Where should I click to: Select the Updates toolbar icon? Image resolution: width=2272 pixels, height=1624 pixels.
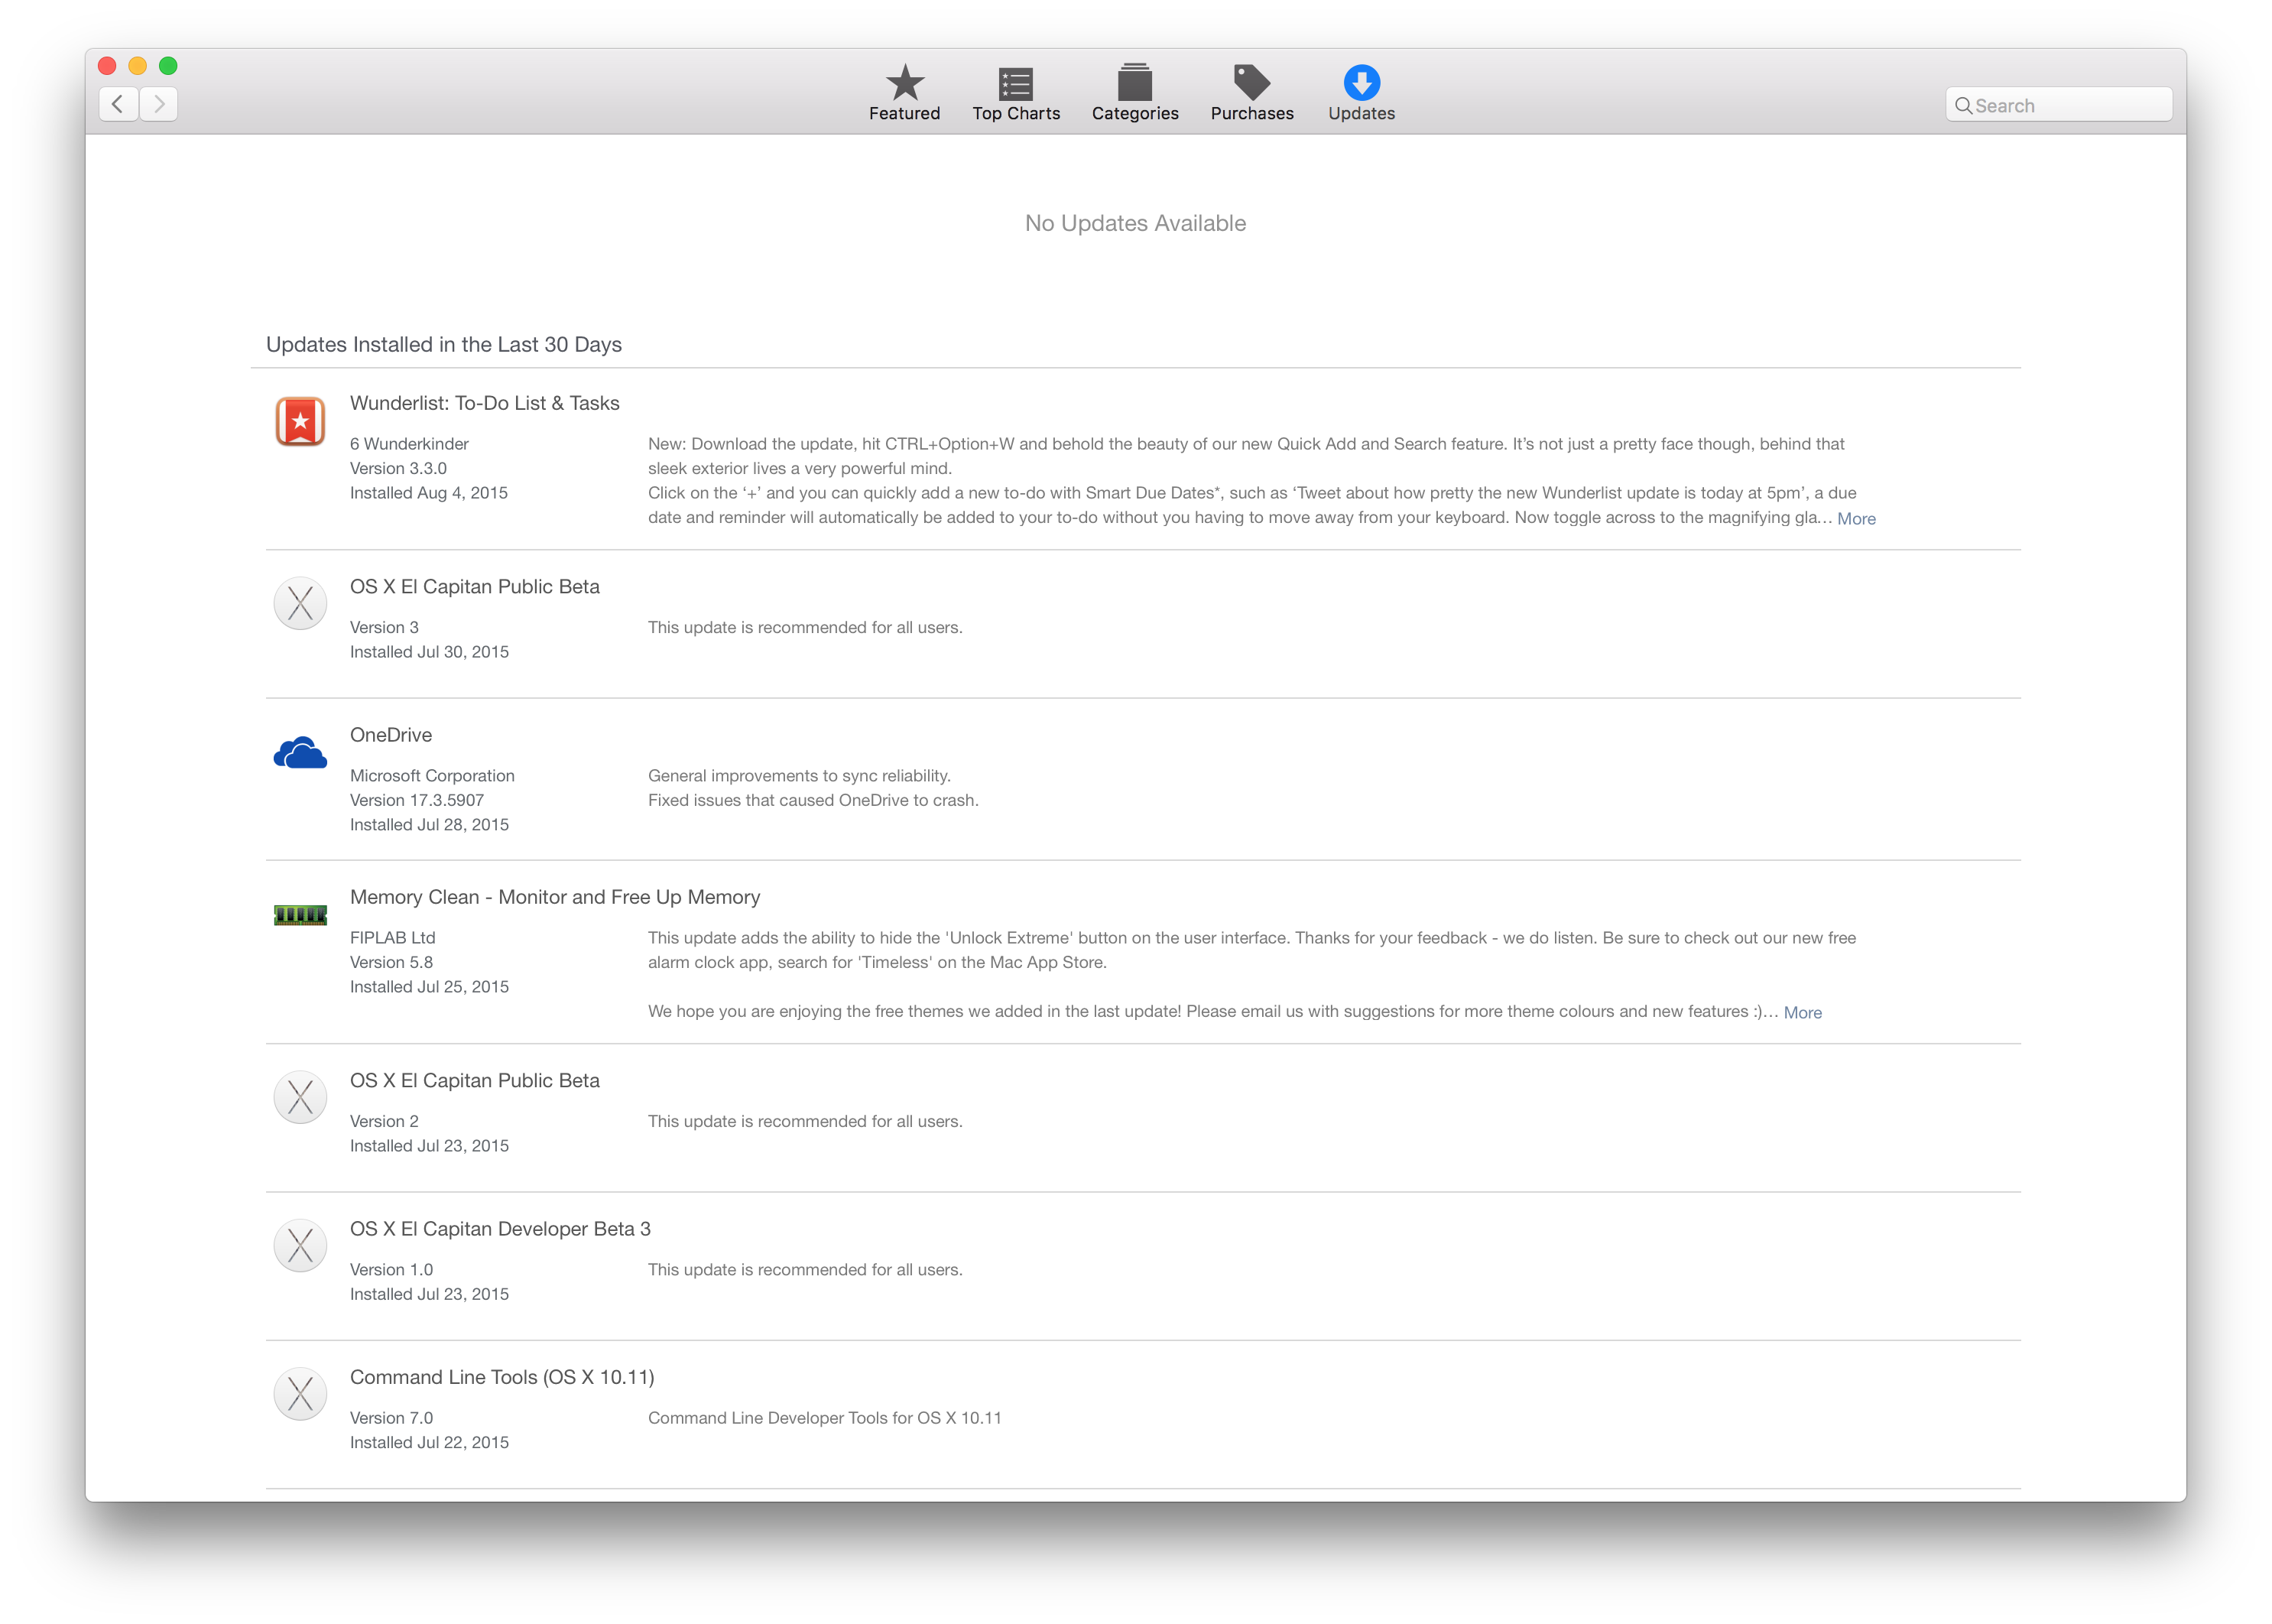(1362, 92)
